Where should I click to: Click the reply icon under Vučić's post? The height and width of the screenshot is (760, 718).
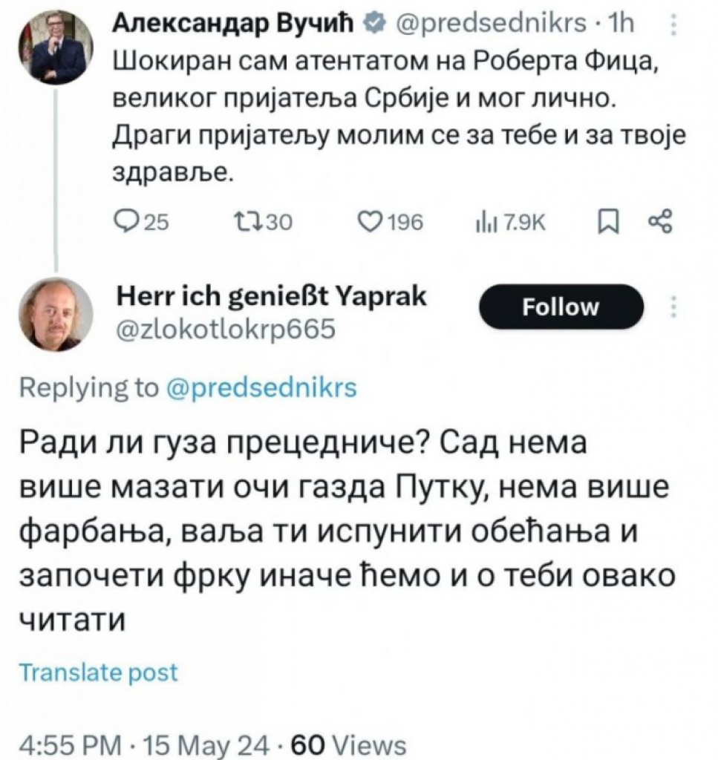pos(127,220)
